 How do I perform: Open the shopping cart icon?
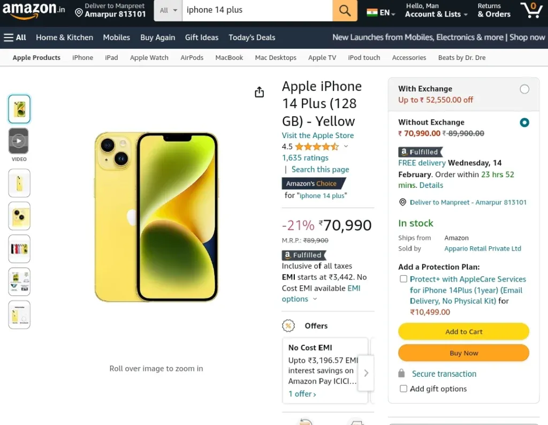tap(531, 10)
